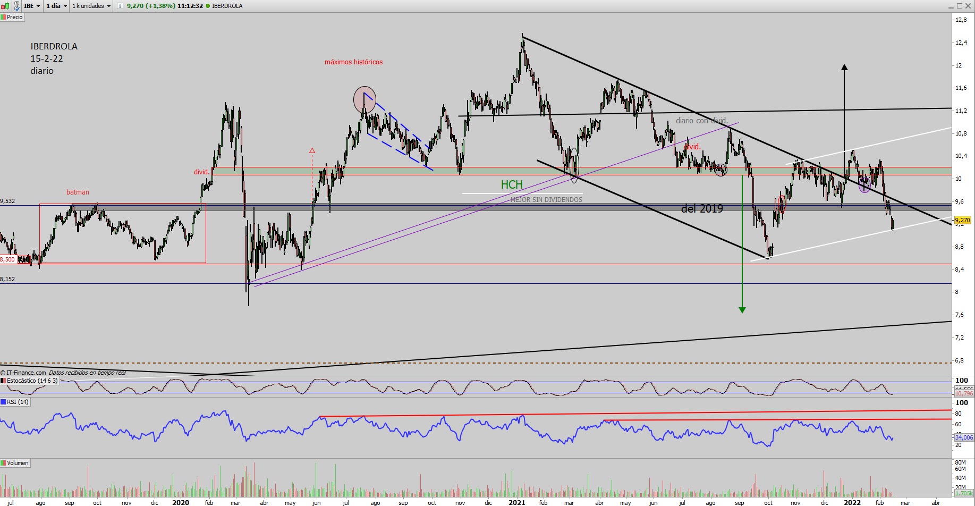Select the green HCH annotation

(512, 184)
